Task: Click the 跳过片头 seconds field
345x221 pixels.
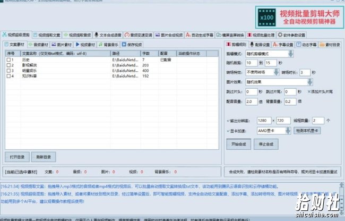Action: [x=252, y=91]
